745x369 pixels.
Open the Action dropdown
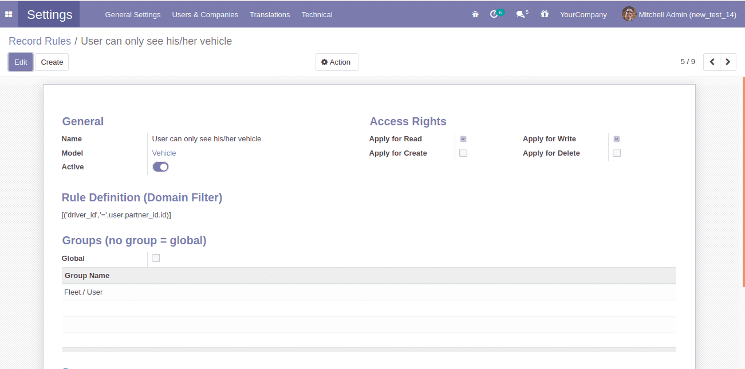tap(337, 62)
